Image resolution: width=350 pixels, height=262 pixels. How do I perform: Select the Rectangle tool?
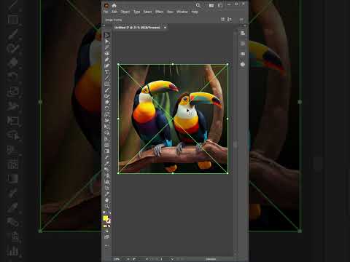(x=106, y=84)
